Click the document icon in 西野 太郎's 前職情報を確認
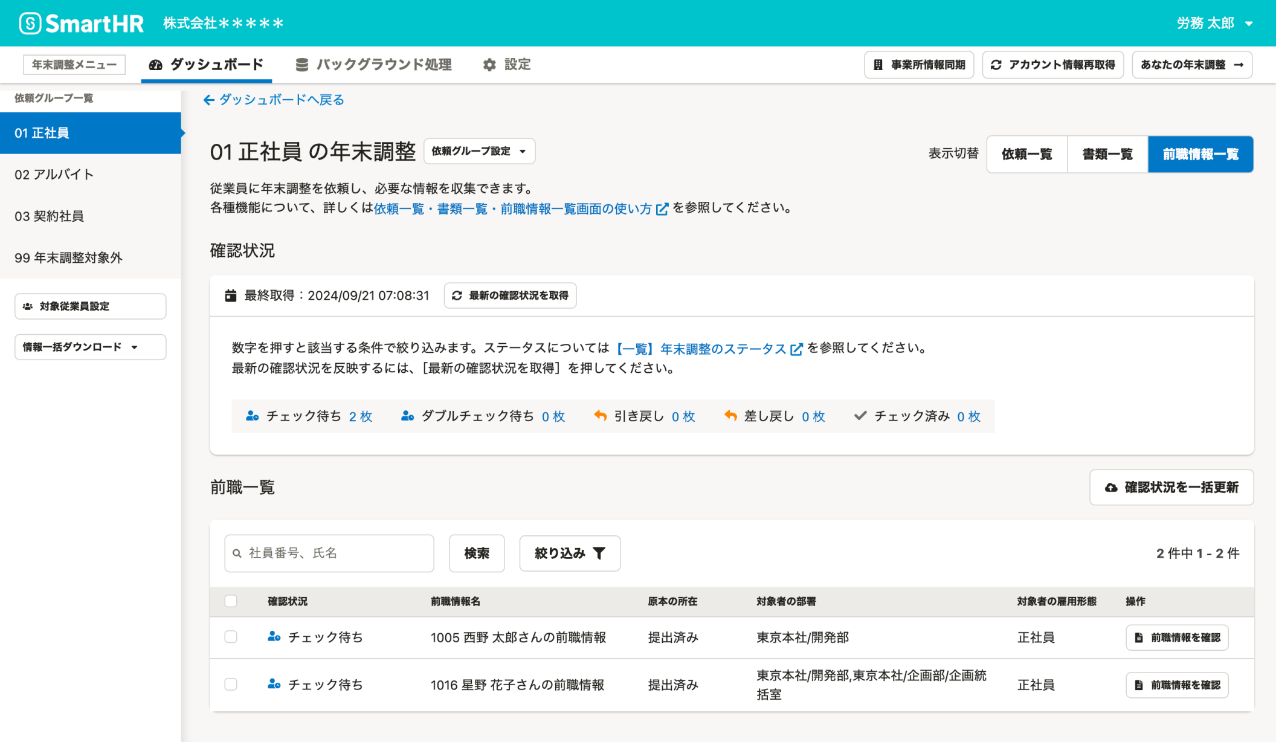This screenshot has height=742, width=1276. [x=1139, y=637]
